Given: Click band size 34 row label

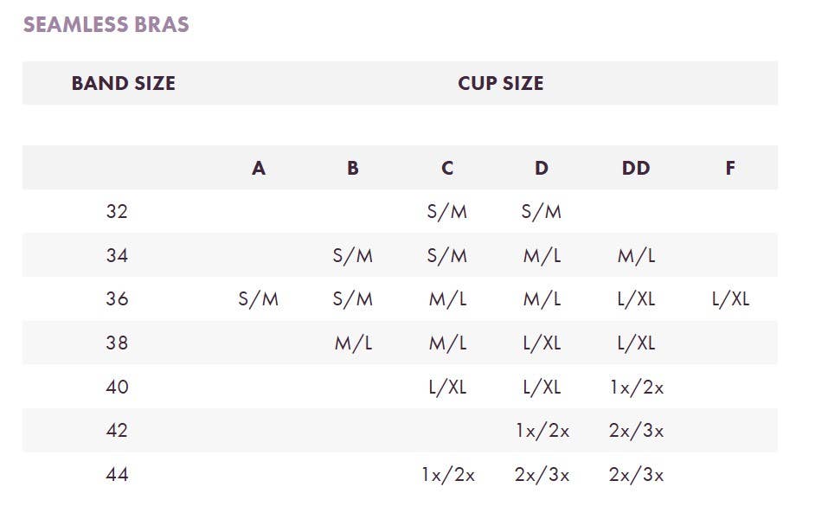Looking at the screenshot, I should coord(117,256).
